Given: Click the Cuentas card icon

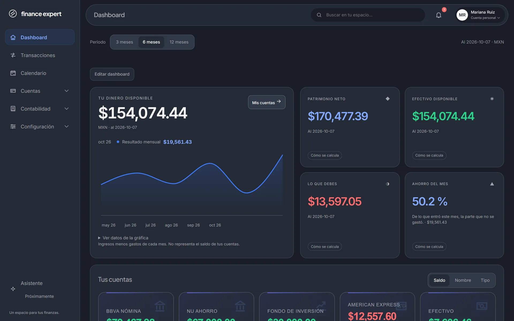Looking at the screenshot, I should click(x=13, y=91).
